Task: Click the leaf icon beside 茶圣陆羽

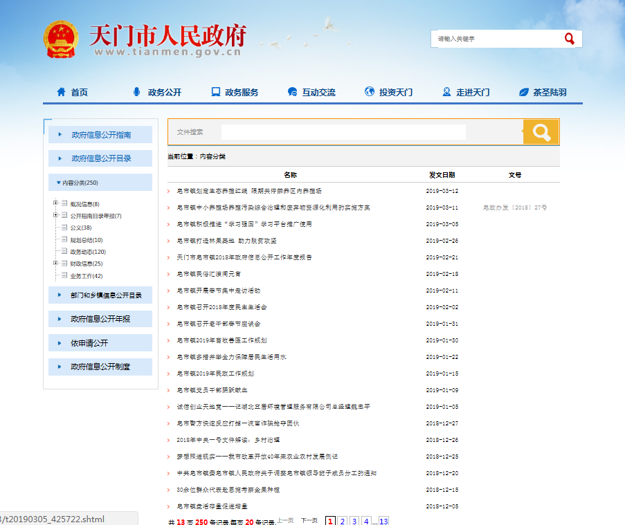Action: (x=523, y=92)
